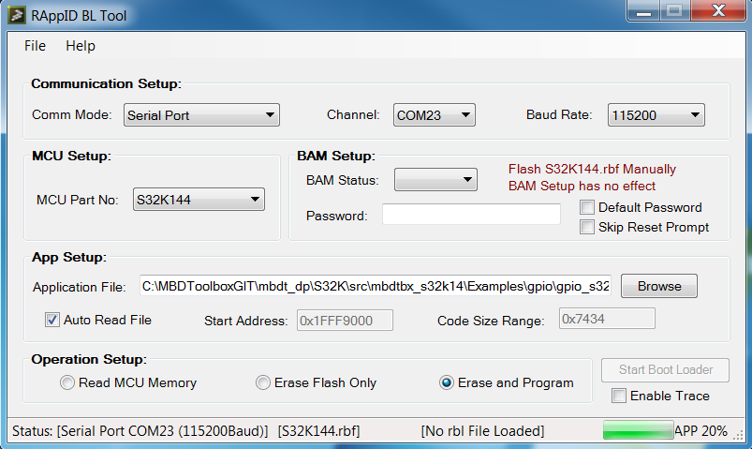Enable the Default Password checkbox
The image size is (752, 449).
[587, 207]
